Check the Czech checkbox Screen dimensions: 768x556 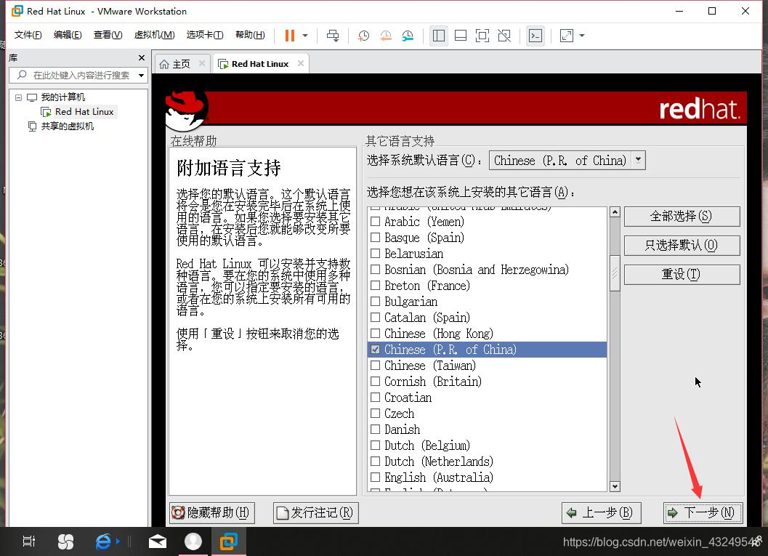pos(375,414)
